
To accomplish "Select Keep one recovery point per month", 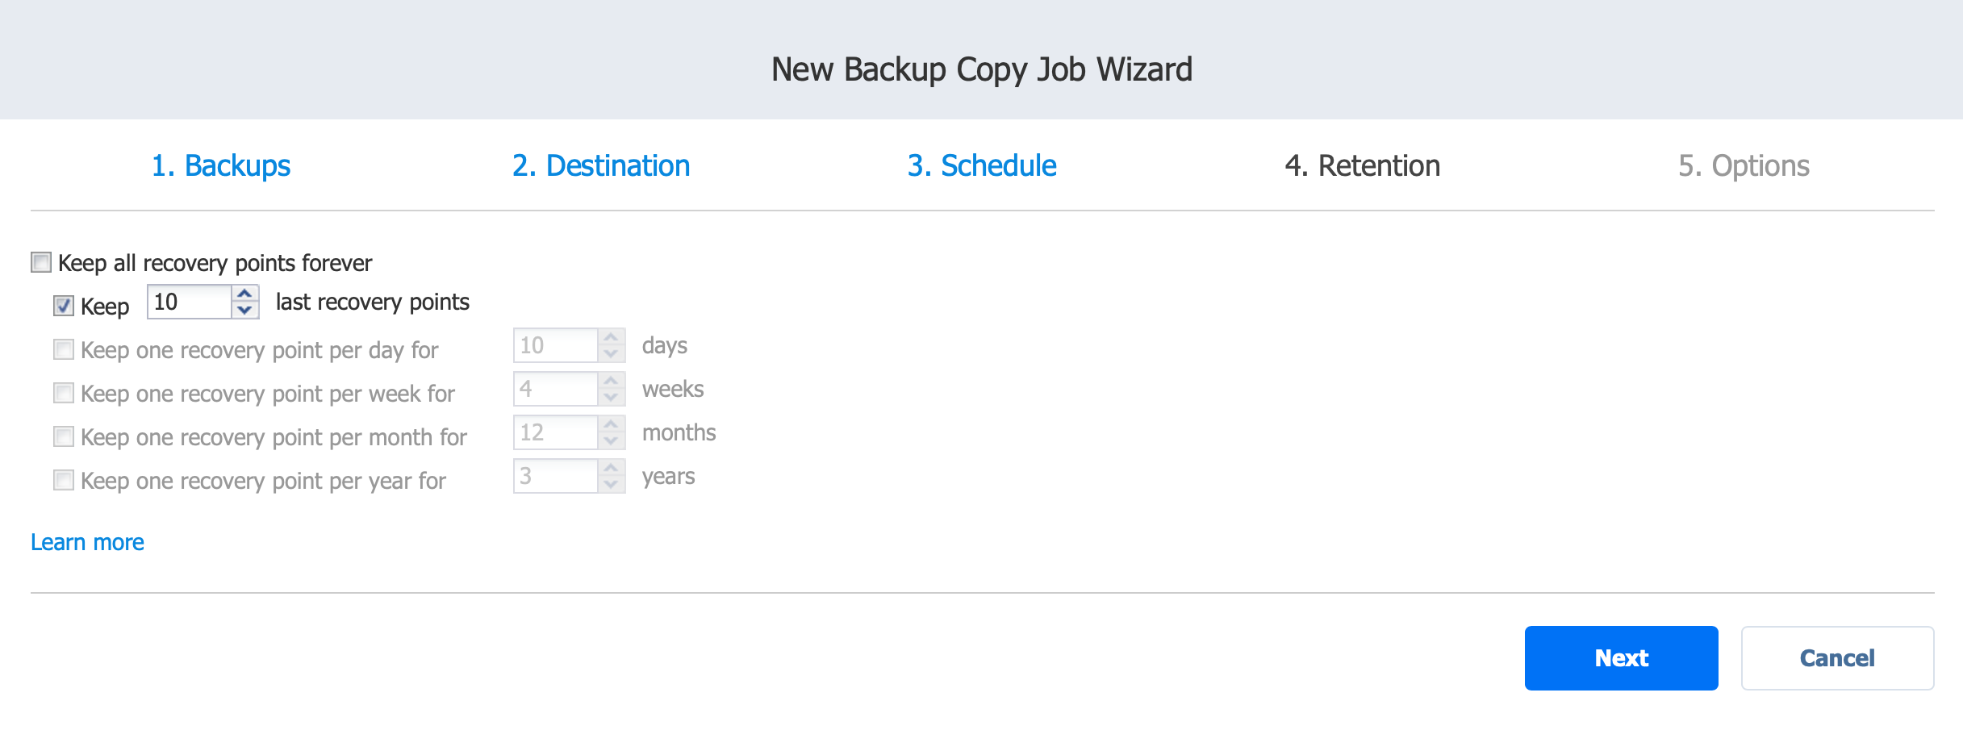I will pos(64,437).
